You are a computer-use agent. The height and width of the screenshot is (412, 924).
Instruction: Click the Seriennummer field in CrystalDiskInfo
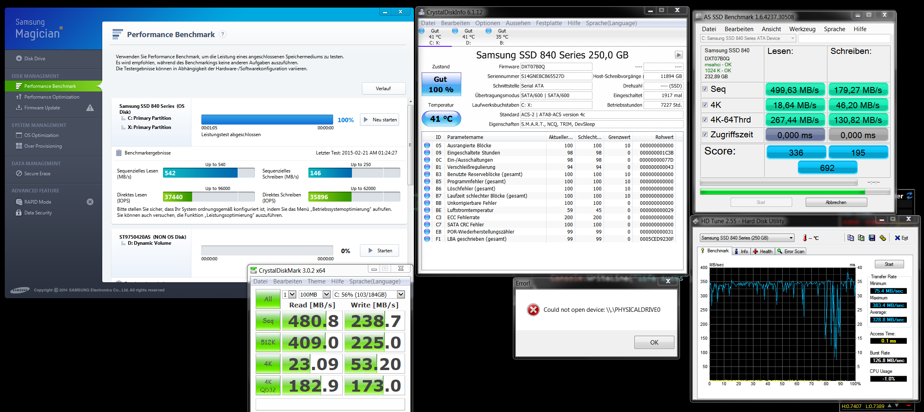tap(556, 76)
